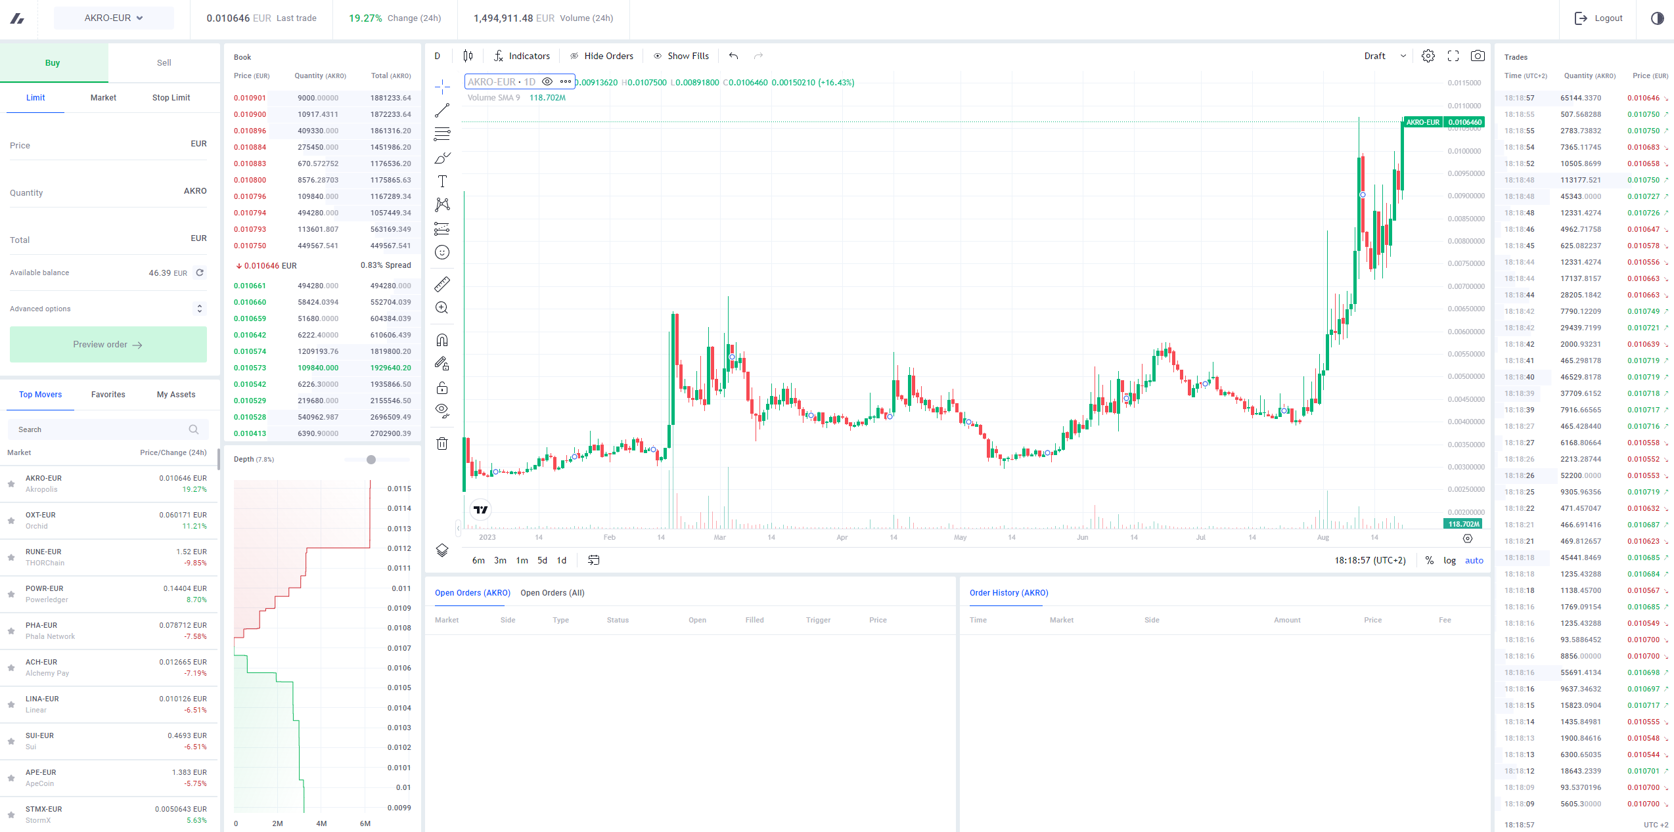Star RUNE-EUR as a favorite
1674x832 pixels.
[x=11, y=556]
